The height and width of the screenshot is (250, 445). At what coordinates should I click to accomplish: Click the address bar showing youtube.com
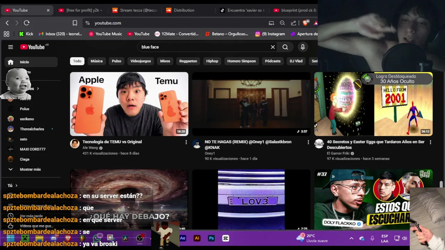tap(174, 23)
